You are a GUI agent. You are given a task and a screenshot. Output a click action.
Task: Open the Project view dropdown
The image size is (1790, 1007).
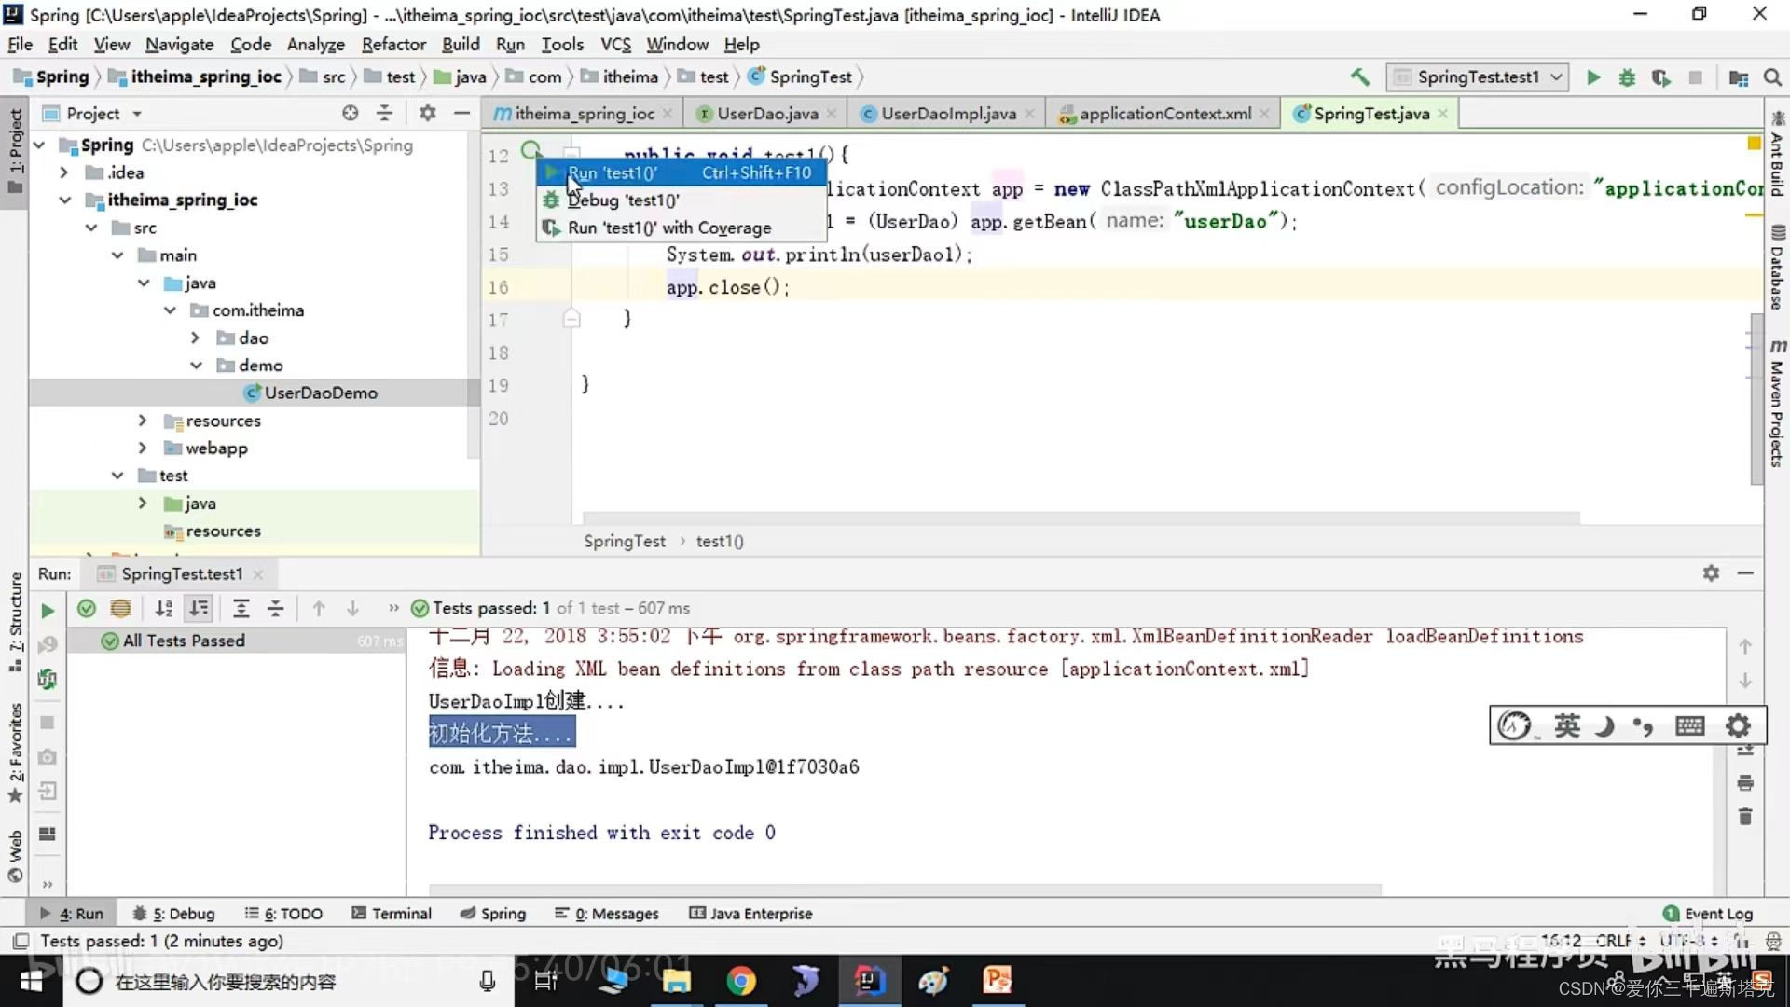point(137,114)
